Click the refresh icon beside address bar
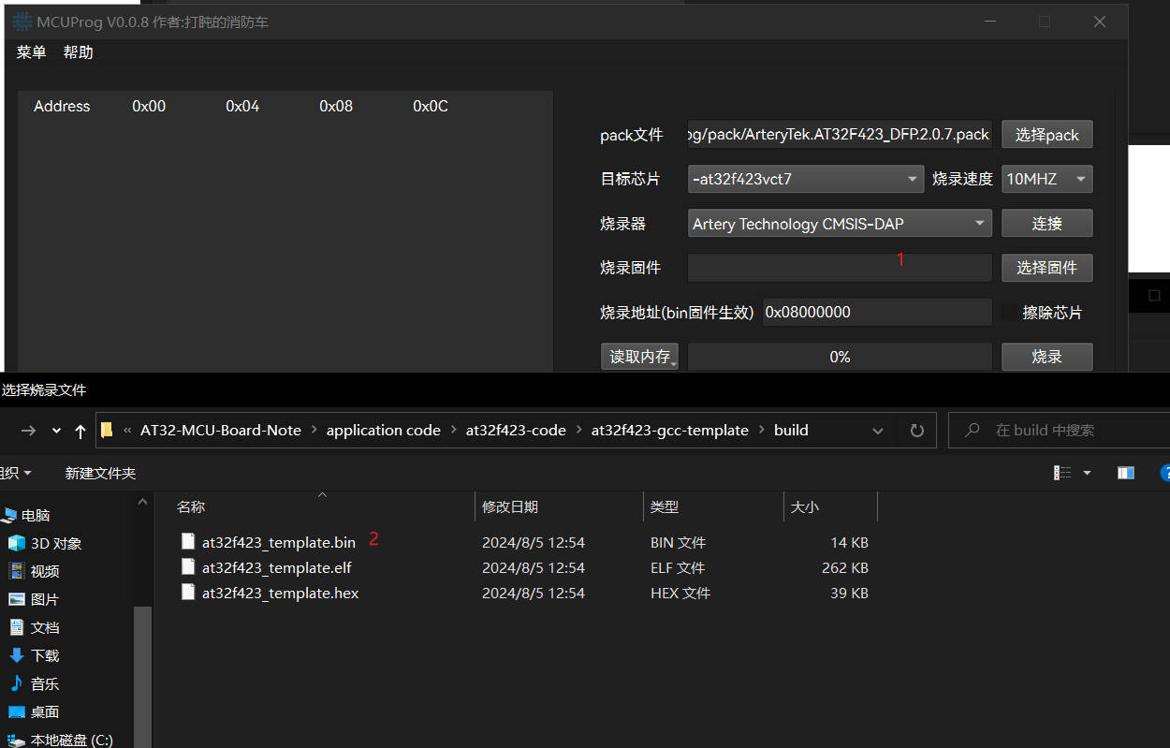Screen dimensions: 1170x748 [x=916, y=431]
